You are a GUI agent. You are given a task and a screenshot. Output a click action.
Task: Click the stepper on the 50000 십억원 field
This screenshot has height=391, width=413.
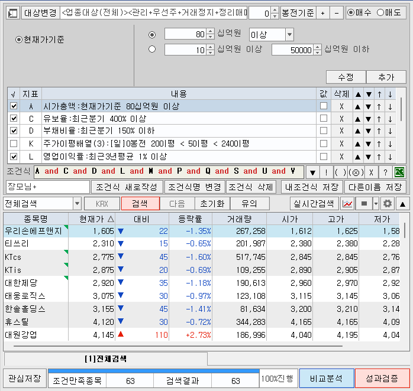318,50
